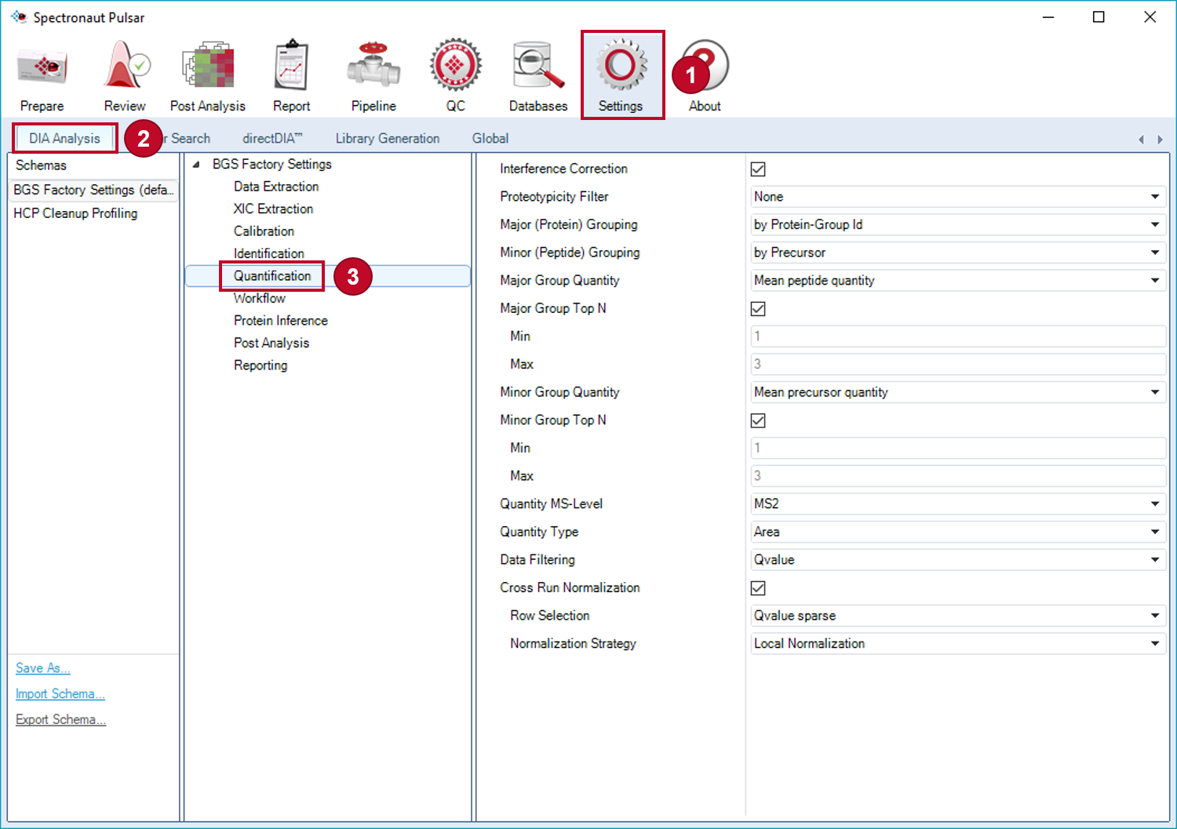The image size is (1177, 829).
Task: Click the Export Schema... link
Action: (x=61, y=719)
